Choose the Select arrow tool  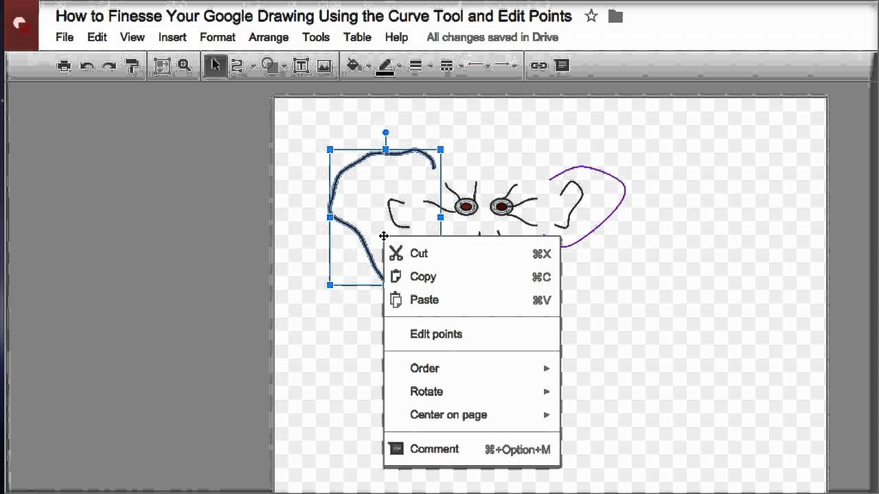216,66
